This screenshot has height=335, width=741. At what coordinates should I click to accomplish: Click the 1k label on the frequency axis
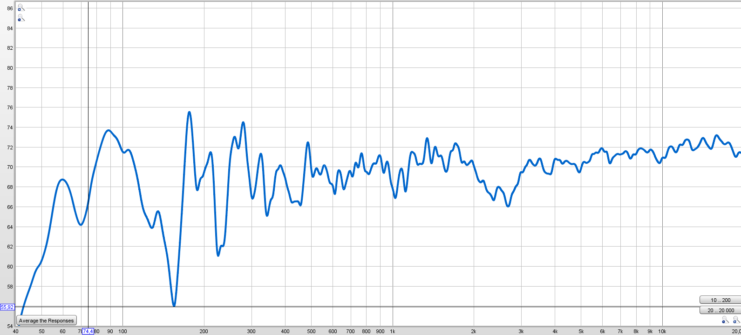pyautogui.click(x=393, y=331)
